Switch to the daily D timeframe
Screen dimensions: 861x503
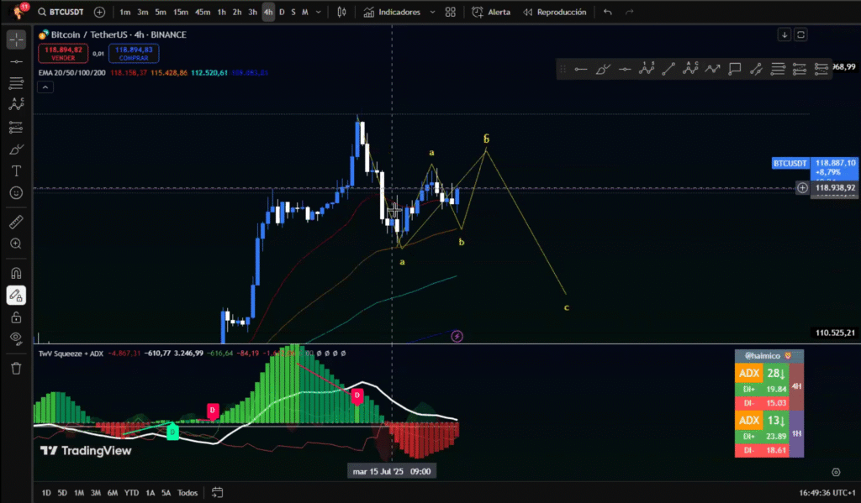click(282, 12)
